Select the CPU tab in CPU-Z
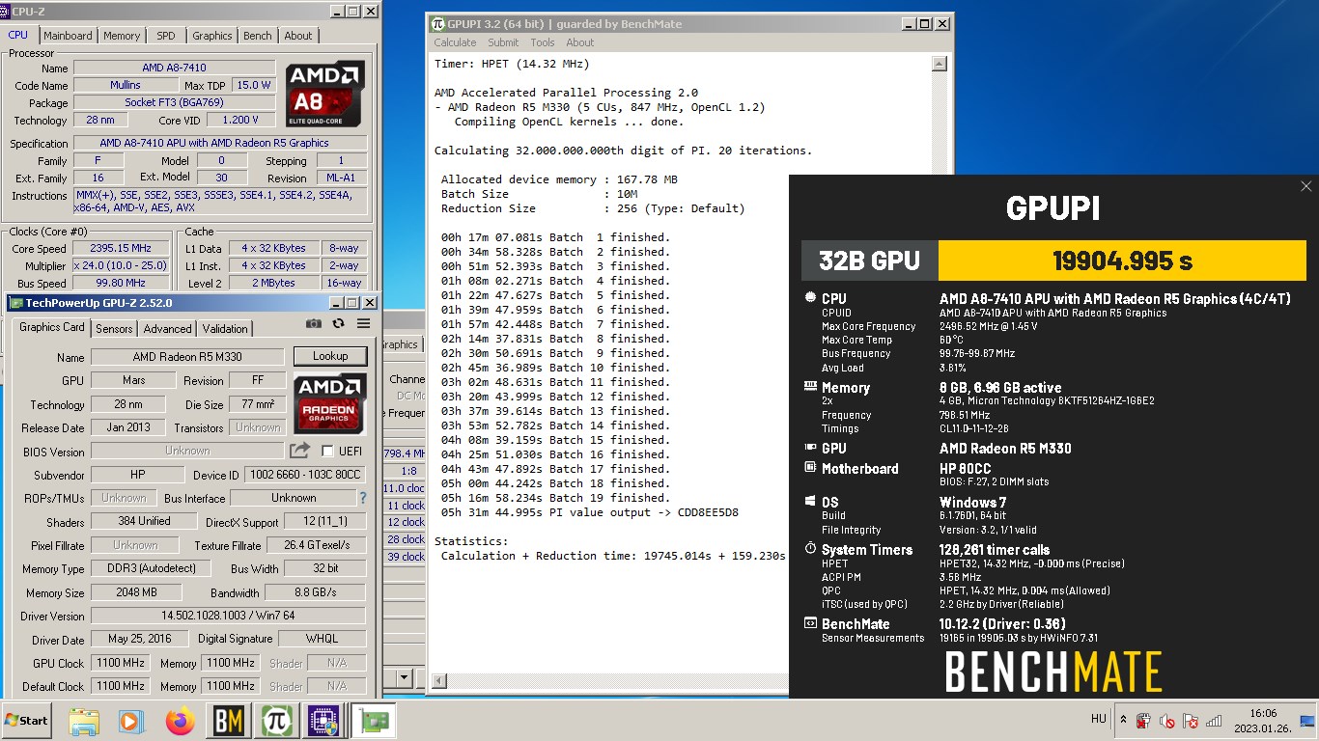 [18, 35]
